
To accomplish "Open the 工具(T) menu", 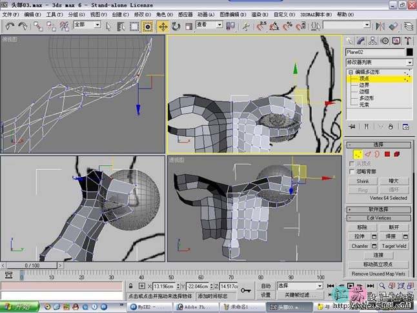I will (x=54, y=14).
